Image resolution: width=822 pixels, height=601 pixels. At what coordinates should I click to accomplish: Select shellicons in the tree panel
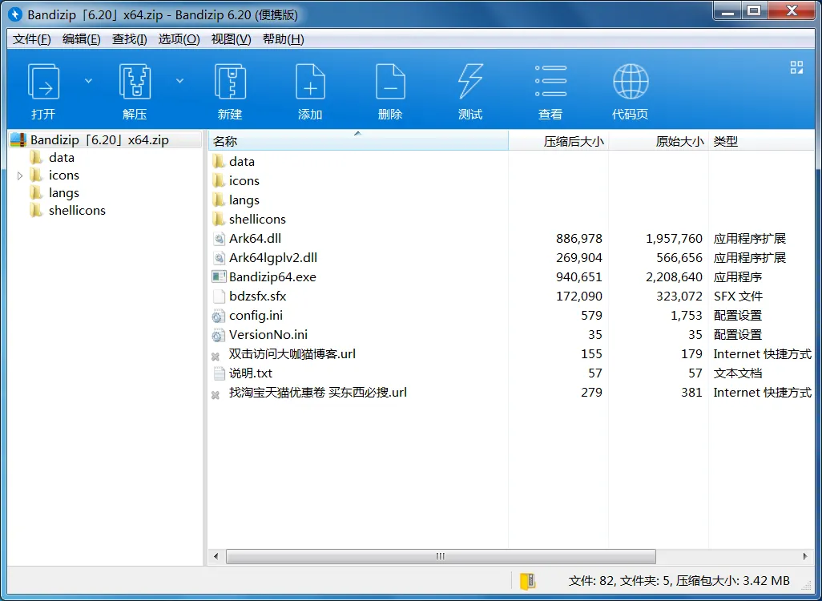(x=77, y=210)
